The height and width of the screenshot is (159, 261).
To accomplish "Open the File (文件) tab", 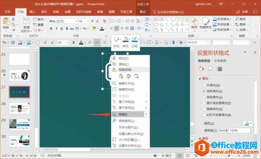I will (7, 12).
